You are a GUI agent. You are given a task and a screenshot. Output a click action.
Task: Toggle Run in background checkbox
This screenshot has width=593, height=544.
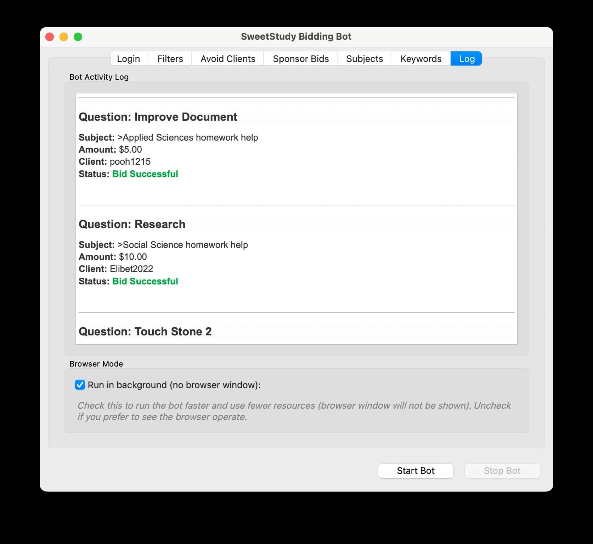click(x=80, y=385)
